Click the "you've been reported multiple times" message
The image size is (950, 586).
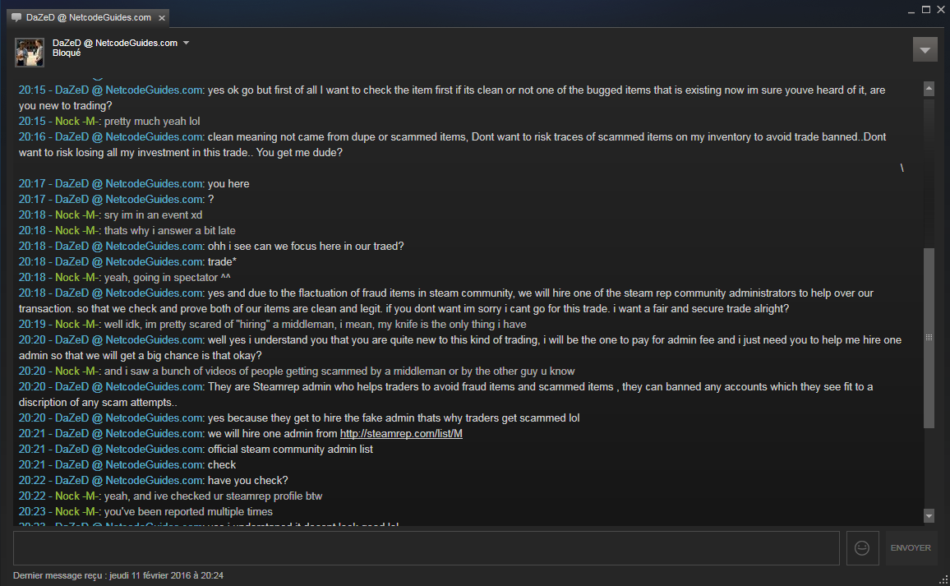tap(188, 511)
